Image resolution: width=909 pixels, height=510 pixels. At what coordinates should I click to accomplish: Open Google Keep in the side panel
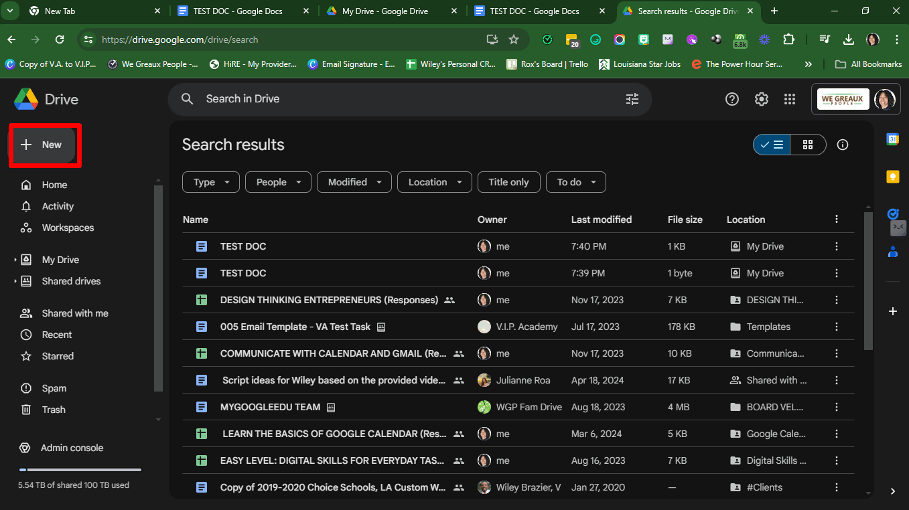pos(892,177)
